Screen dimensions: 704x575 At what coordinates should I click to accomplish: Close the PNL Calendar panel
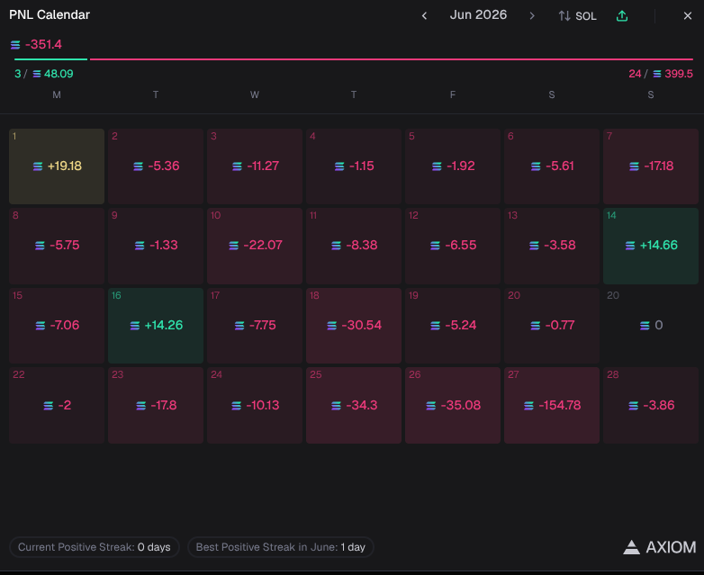pos(688,15)
